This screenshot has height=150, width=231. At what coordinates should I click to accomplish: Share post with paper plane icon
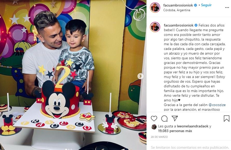click(x=175, y=118)
